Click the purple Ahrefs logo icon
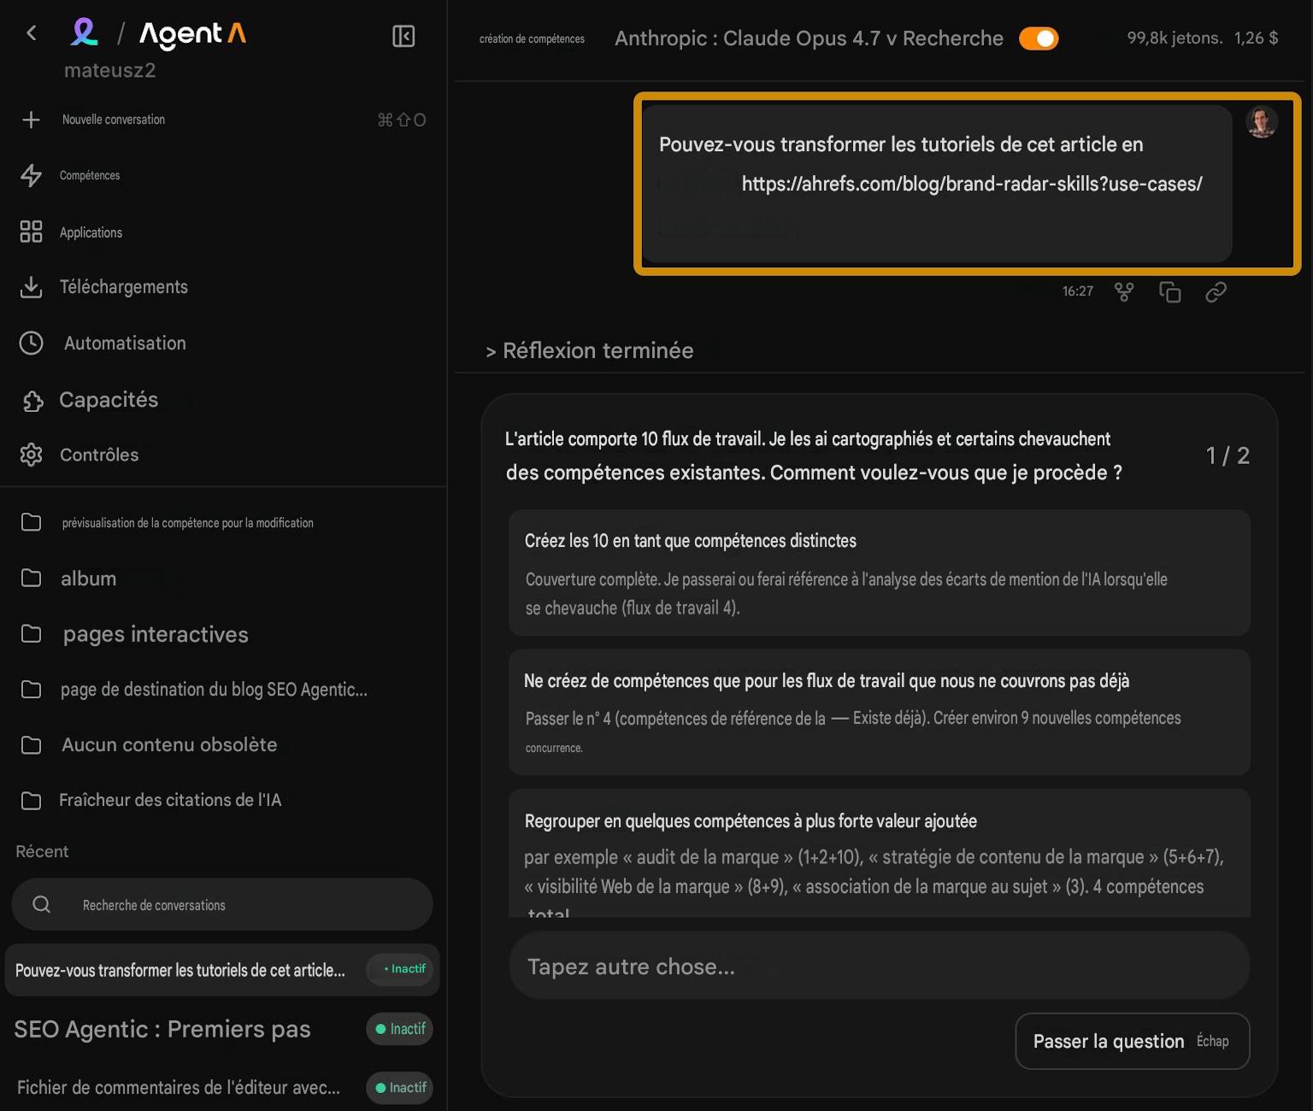The height and width of the screenshot is (1111, 1313). (x=84, y=32)
